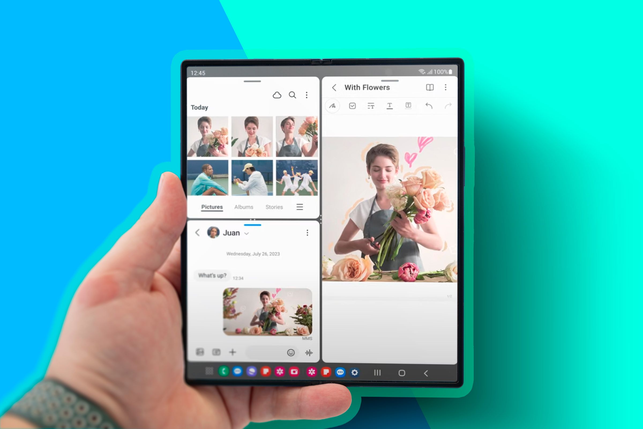
Task: Switch to the Stories tab in gallery
Action: [x=274, y=206]
